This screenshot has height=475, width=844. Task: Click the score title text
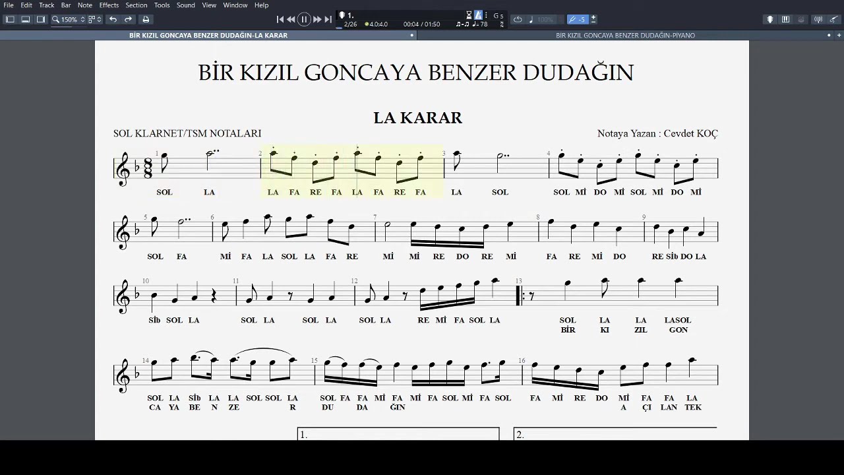(416, 73)
